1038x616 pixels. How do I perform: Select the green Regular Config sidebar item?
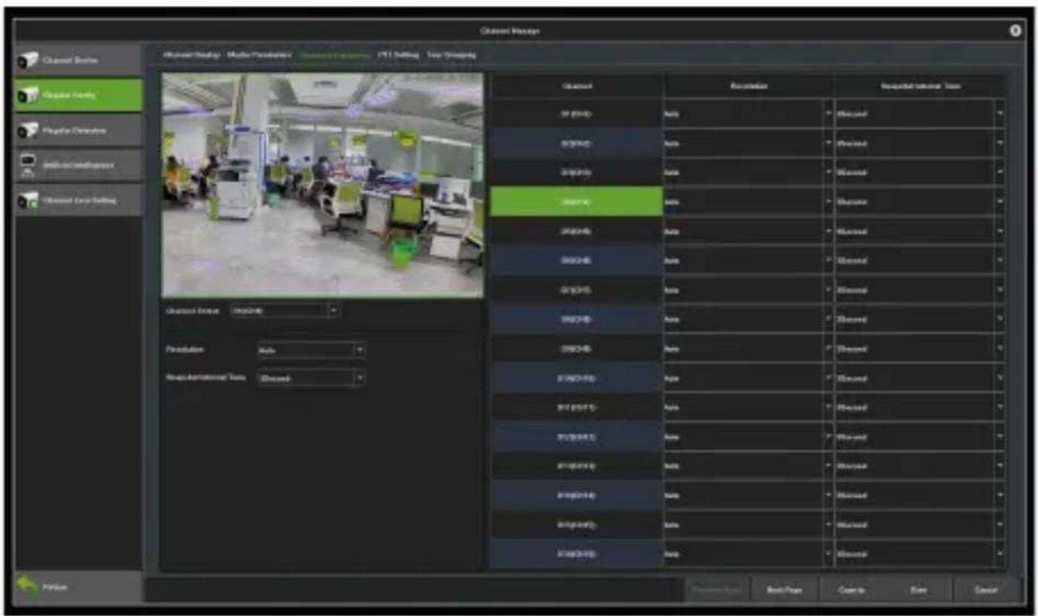tap(78, 95)
